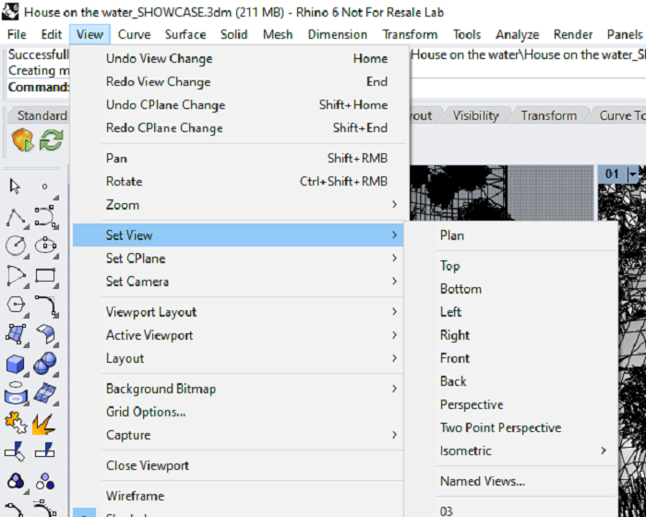Click Close Viewport menu item
Viewport: 646px width, 517px height.
[148, 465]
